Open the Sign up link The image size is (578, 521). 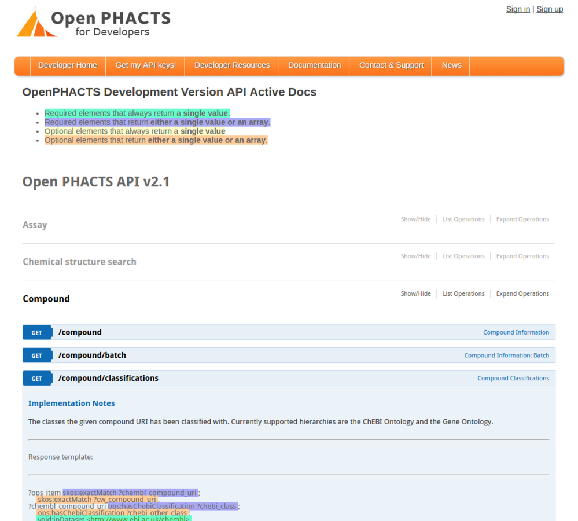coord(549,9)
